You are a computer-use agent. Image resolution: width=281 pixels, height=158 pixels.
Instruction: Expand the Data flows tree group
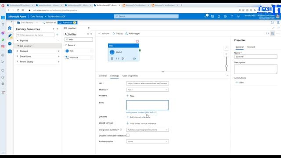pyautogui.click(x=18, y=56)
